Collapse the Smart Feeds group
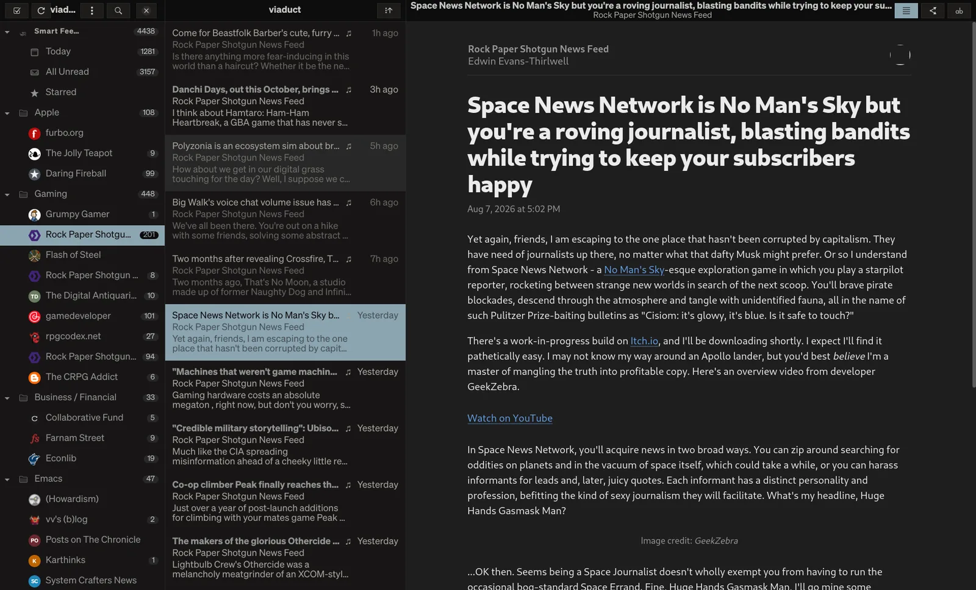This screenshot has width=976, height=590. [x=7, y=32]
